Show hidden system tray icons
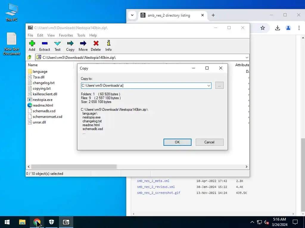The image size is (305, 228). pyautogui.click(x=252, y=222)
